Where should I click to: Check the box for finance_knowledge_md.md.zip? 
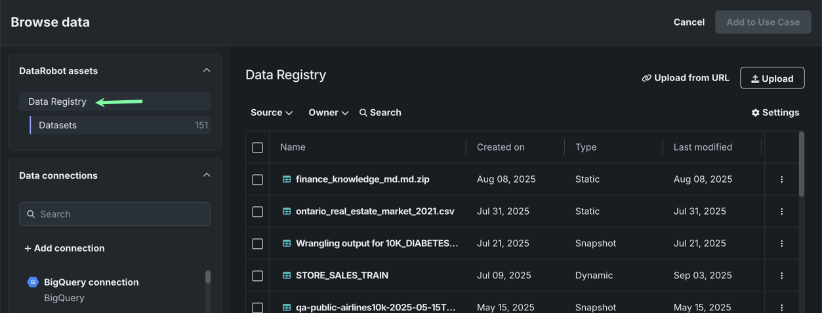click(258, 179)
